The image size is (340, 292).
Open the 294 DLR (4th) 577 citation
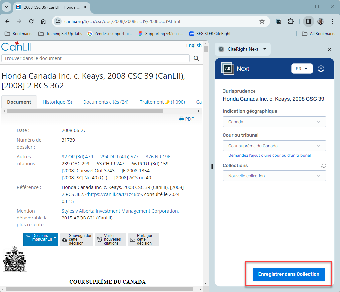[119, 157]
